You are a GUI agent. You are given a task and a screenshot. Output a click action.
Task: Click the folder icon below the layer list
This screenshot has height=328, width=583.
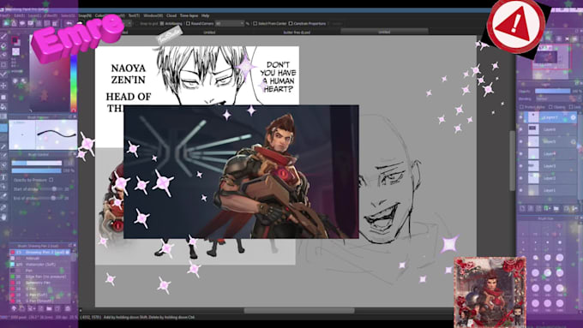pyautogui.click(x=556, y=208)
